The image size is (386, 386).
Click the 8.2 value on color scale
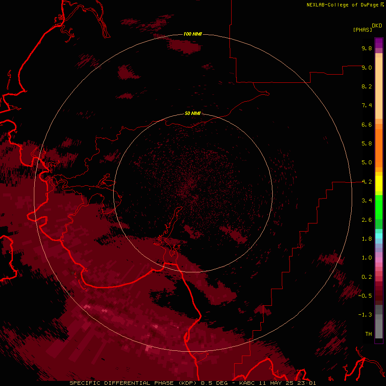pos(367,86)
